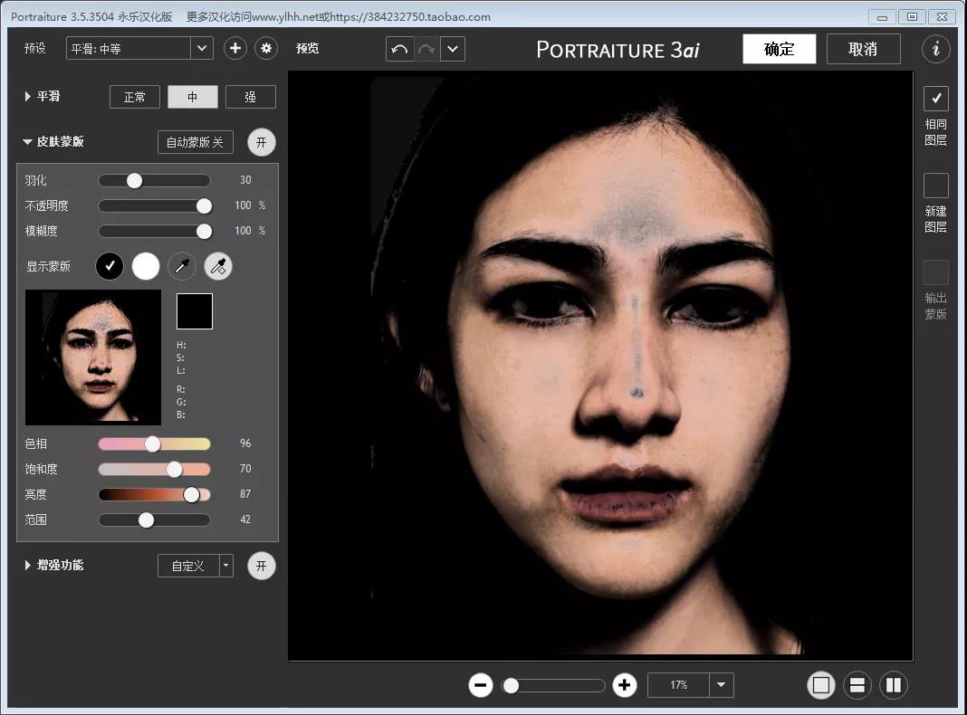Open preset settings gear icon
The image size is (967, 715).
coord(266,49)
